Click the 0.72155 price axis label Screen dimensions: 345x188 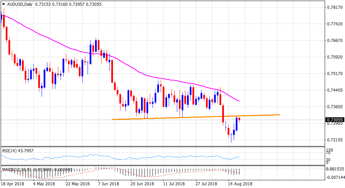click(335, 140)
